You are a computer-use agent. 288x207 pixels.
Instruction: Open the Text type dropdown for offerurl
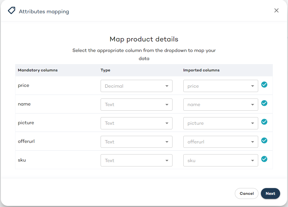pyautogui.click(x=136, y=142)
